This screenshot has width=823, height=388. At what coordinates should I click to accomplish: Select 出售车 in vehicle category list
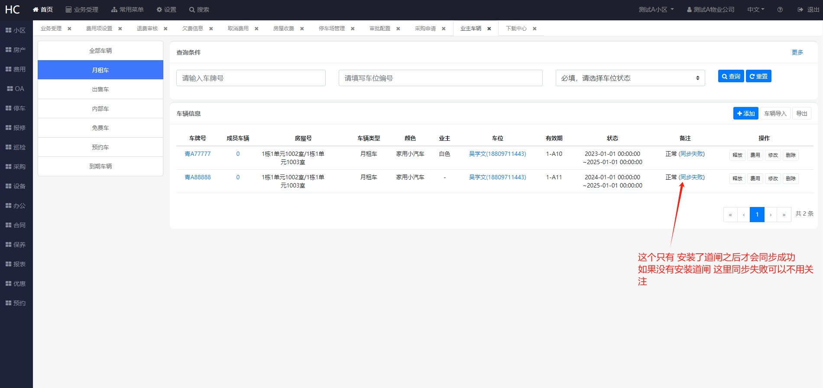click(100, 89)
